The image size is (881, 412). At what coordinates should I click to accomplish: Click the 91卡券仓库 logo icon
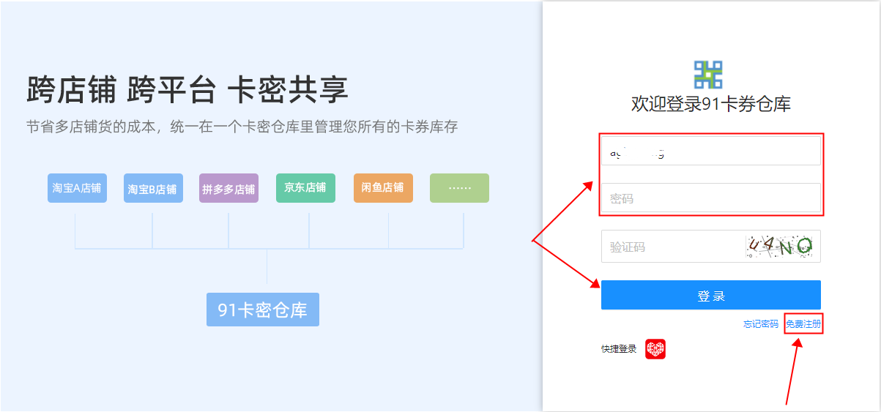click(x=708, y=75)
